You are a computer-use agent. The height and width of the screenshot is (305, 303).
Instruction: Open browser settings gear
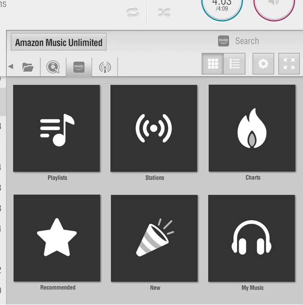click(263, 64)
